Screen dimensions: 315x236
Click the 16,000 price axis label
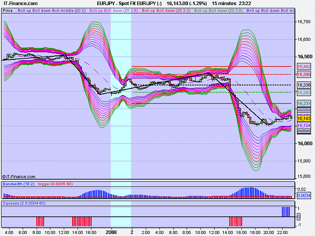point(305,143)
